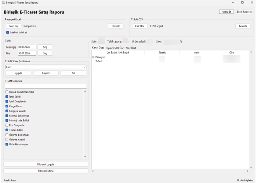Click the 'Analiz hazır' status text
The image size is (256, 183).
pos(10,181)
